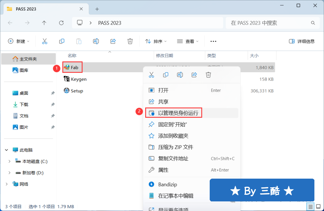Image resolution: width=324 pixels, height=211 pixels.
Task: Click the Rename icon in the context menu
Action: click(x=180, y=75)
